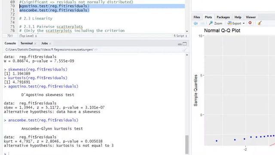Click 'agostino.test(reg.fit$residuals)' command in console

(43, 86)
